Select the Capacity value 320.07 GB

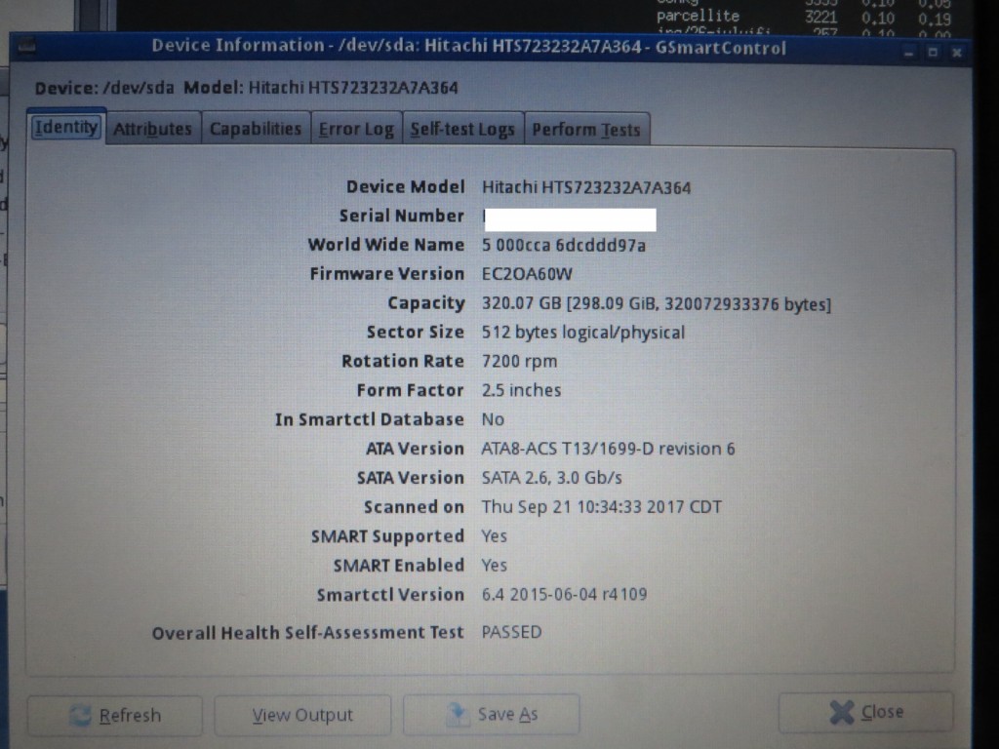[x=657, y=304]
